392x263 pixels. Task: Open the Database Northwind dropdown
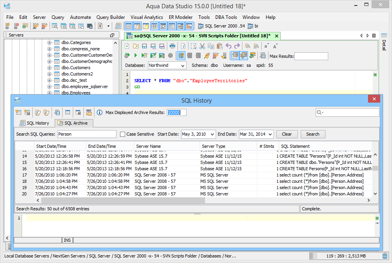tap(183, 65)
